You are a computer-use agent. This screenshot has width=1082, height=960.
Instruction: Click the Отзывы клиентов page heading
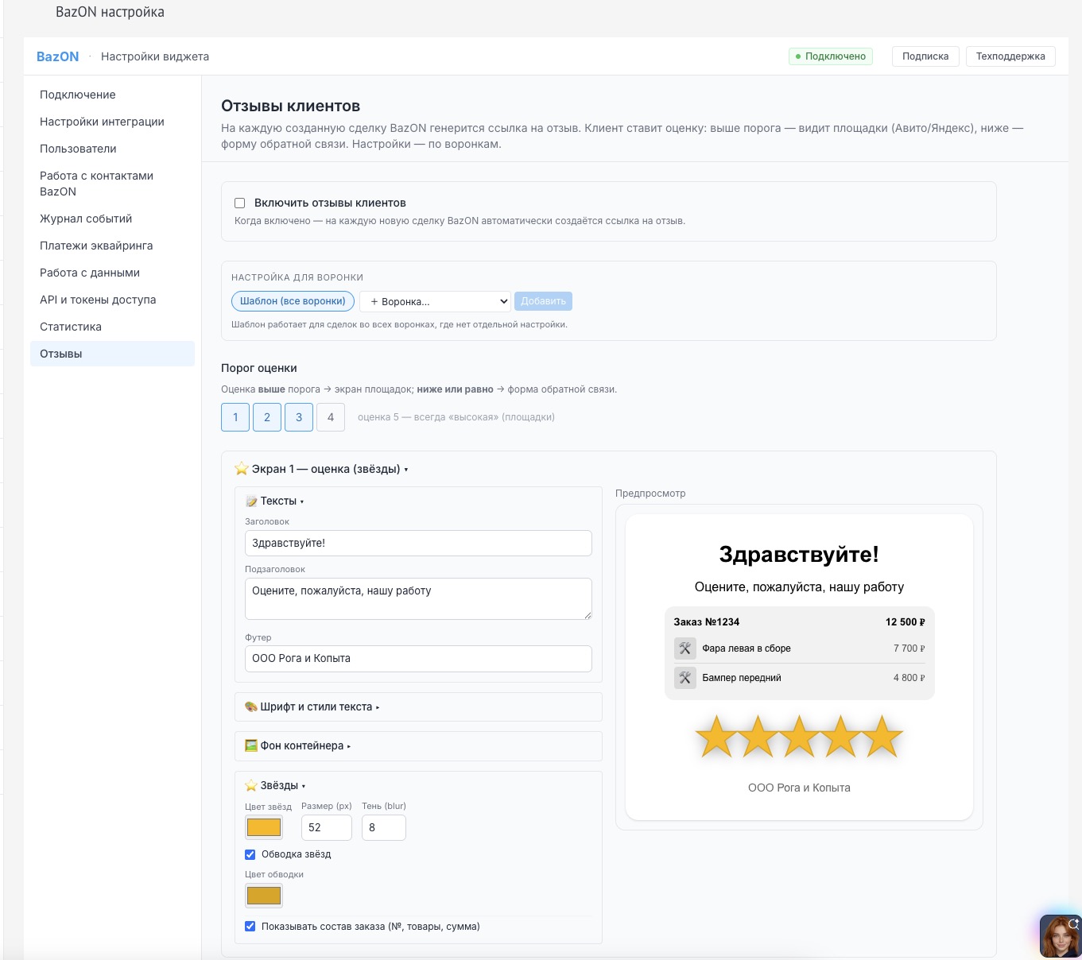pyautogui.click(x=290, y=106)
